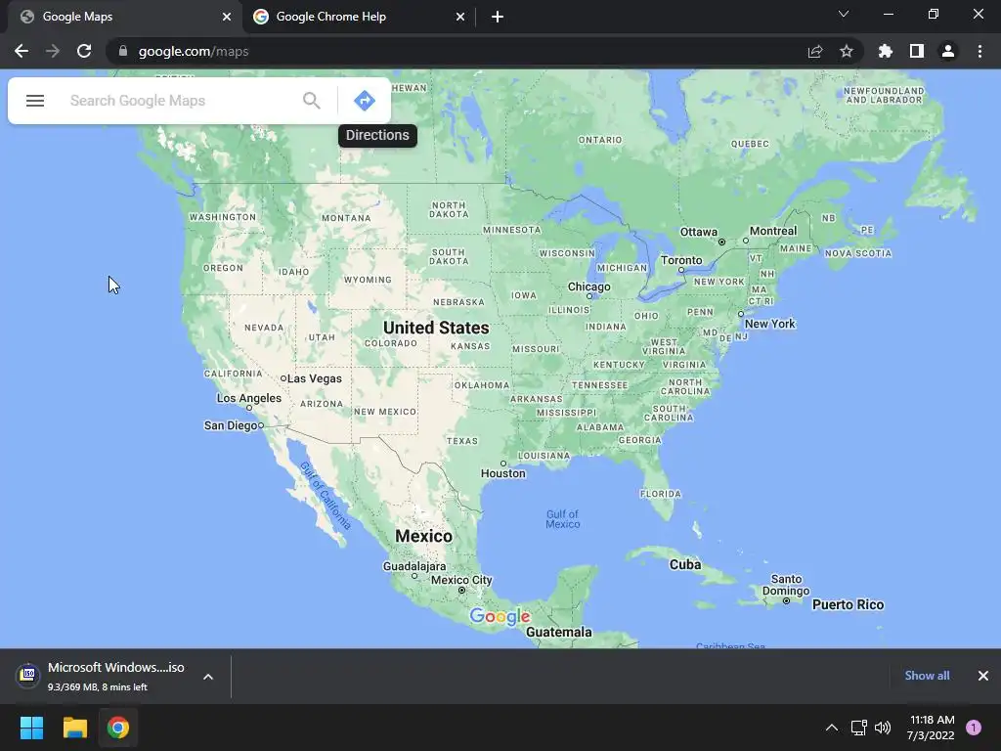1001x751 pixels.
Task: Click the Chicago city label
Action: tap(589, 287)
